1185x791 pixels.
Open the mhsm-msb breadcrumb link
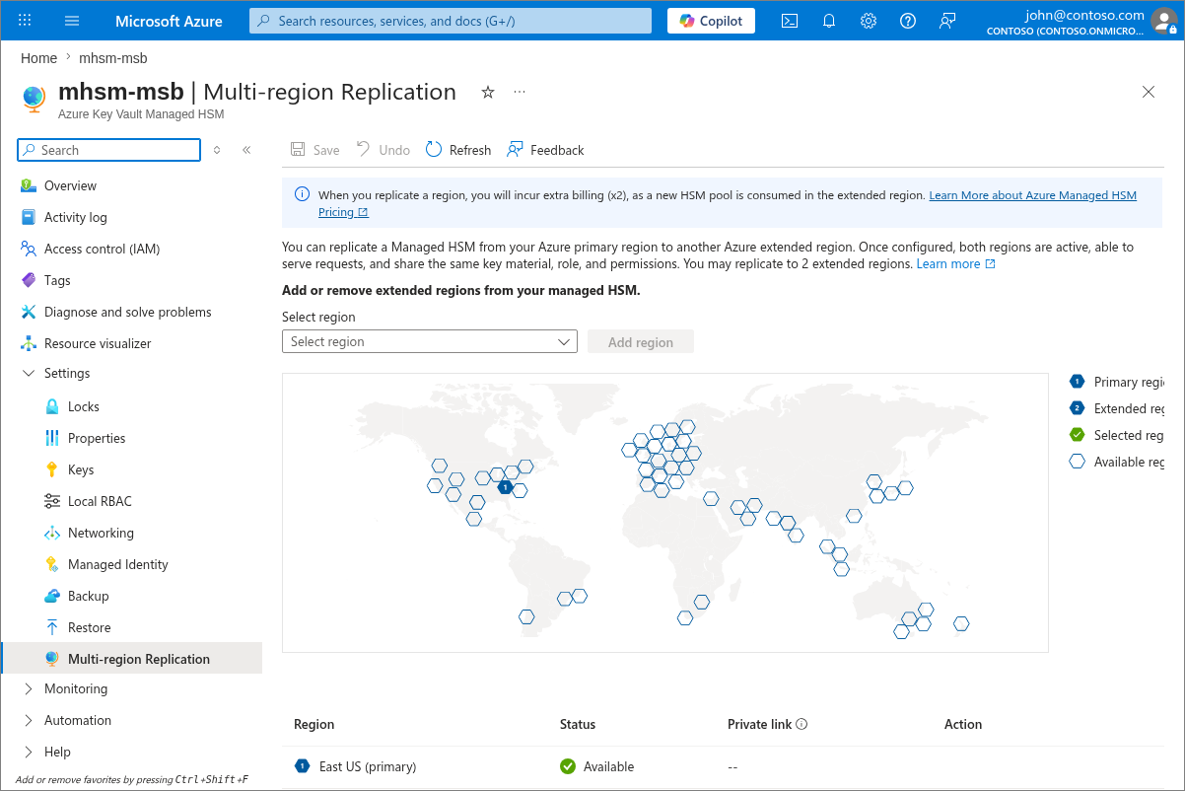point(113,58)
